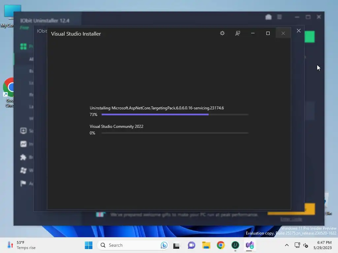
Task: Click the welcome gifts icon in IObit banner
Action: [x=100, y=214]
